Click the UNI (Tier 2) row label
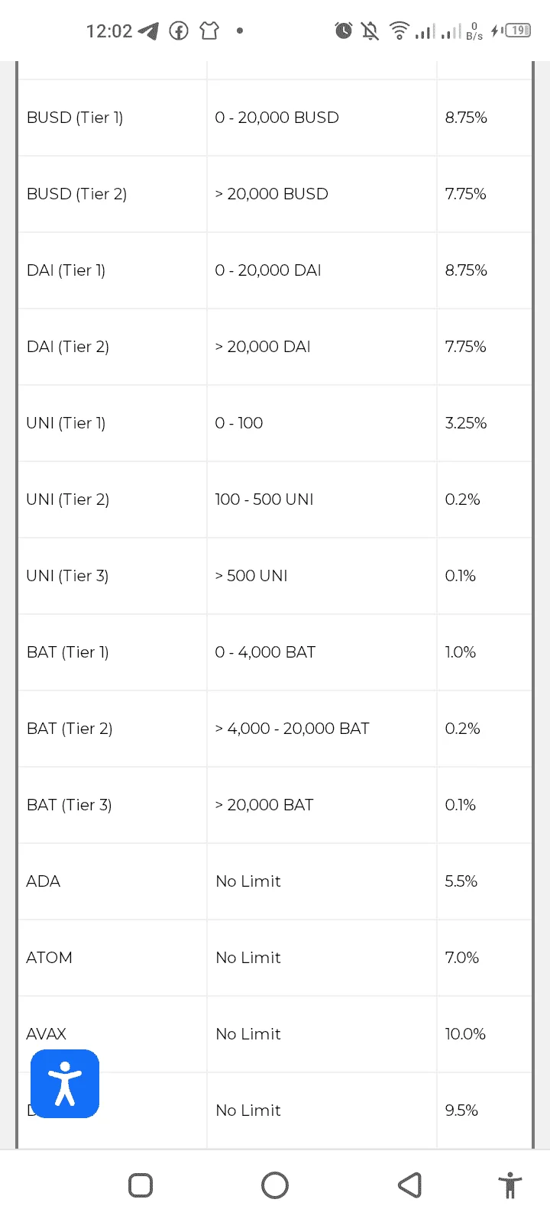The image size is (550, 1222). click(x=68, y=499)
